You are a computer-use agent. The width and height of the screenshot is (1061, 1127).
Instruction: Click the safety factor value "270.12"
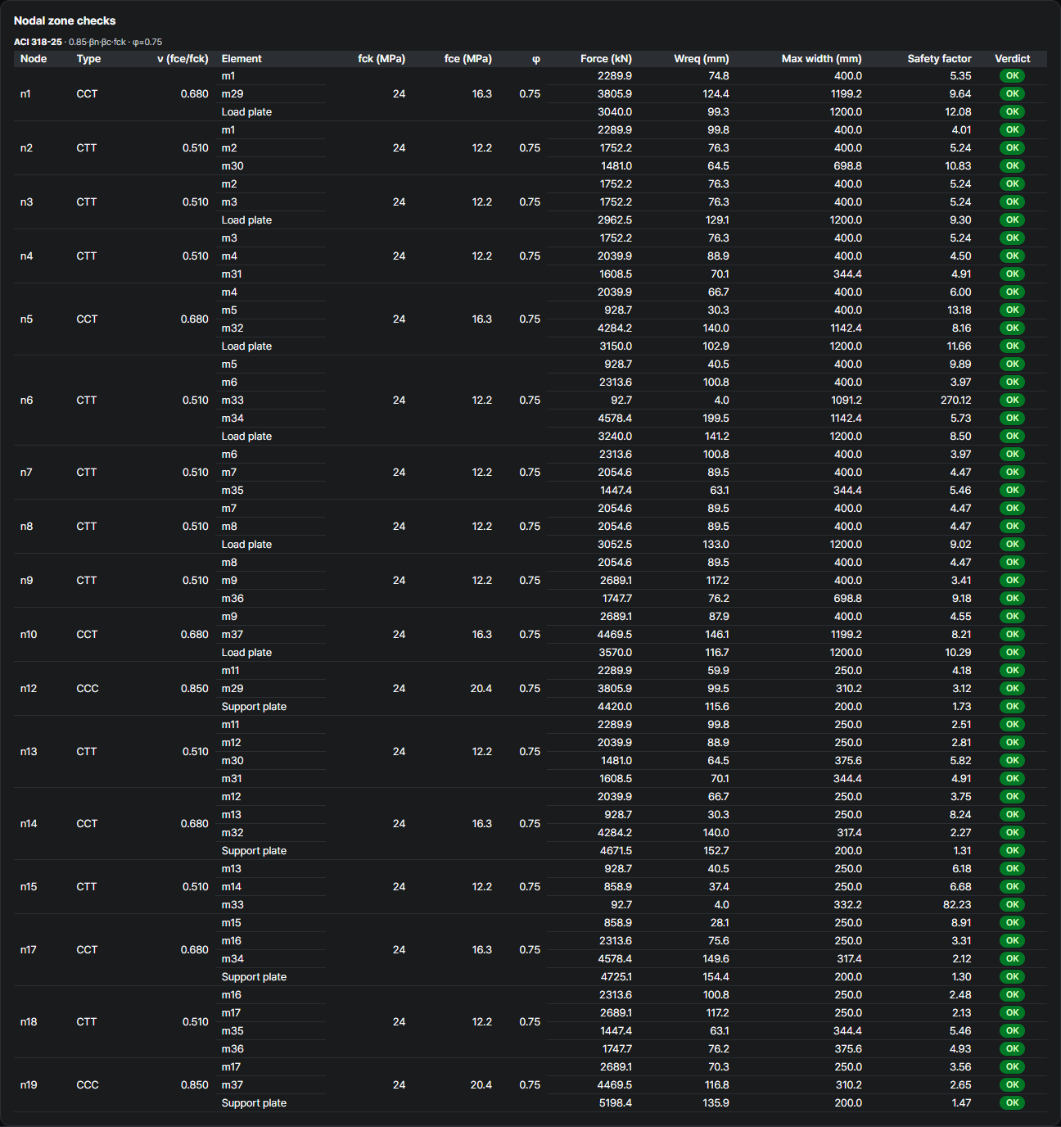(x=956, y=401)
